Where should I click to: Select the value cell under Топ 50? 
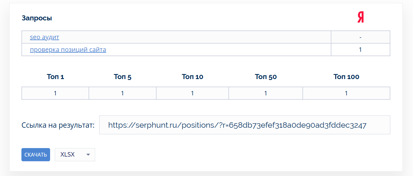click(266, 93)
